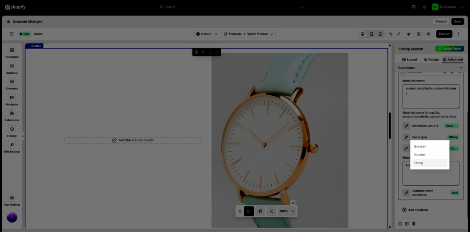Screen dimensions: 470x232
Task: Move section up with arrow icon
Action: pos(203,52)
